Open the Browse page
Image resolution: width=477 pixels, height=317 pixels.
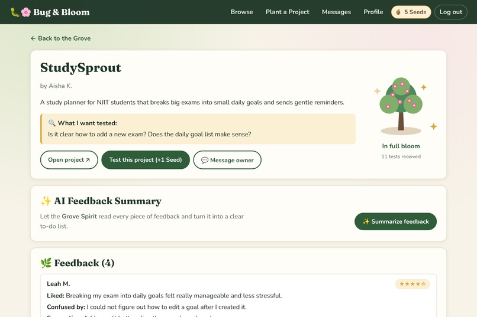click(241, 12)
